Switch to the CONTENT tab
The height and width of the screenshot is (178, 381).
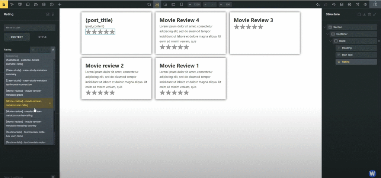(17, 37)
